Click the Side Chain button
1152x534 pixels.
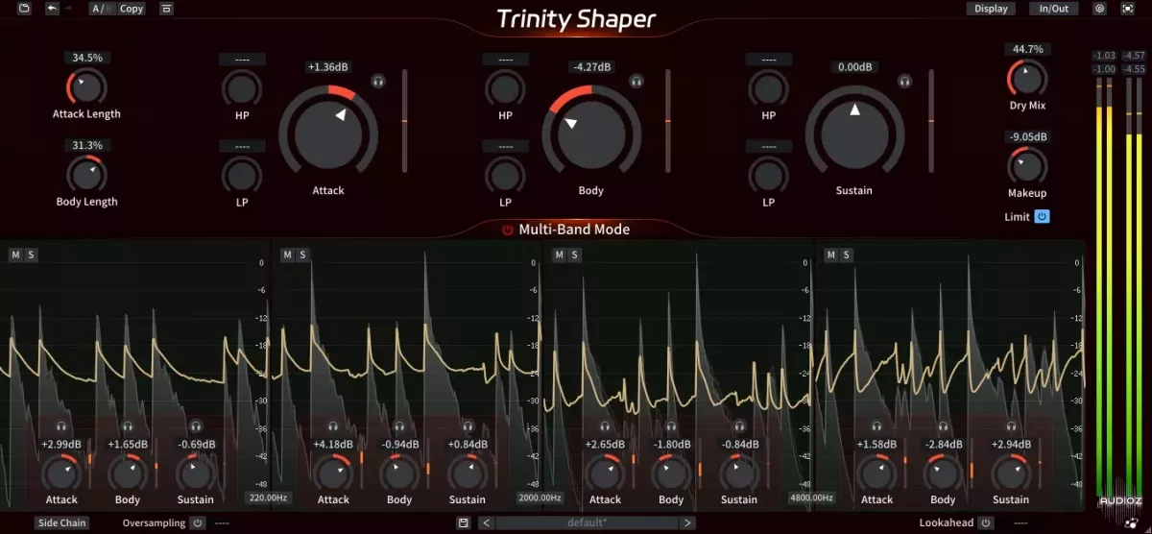61,523
